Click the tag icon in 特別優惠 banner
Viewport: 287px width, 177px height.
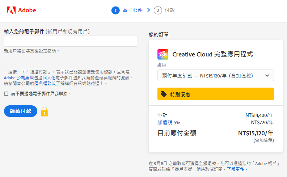click(x=164, y=94)
